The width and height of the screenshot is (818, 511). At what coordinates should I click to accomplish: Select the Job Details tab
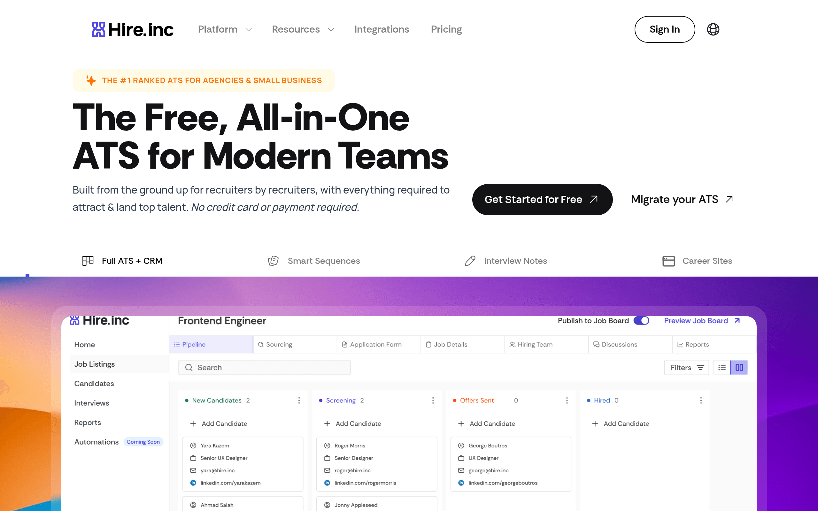(x=462, y=344)
